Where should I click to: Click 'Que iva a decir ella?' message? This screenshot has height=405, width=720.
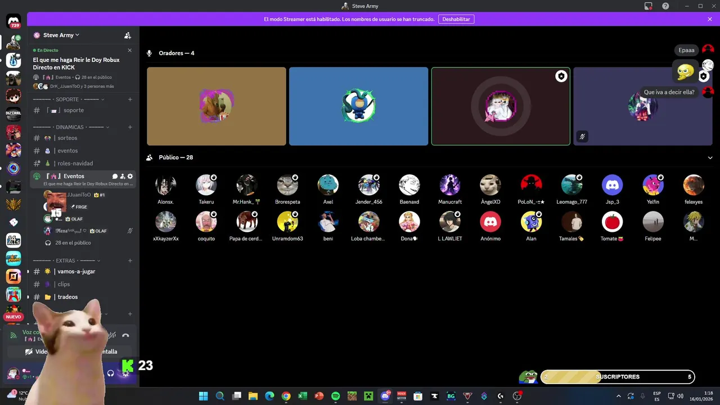(669, 92)
